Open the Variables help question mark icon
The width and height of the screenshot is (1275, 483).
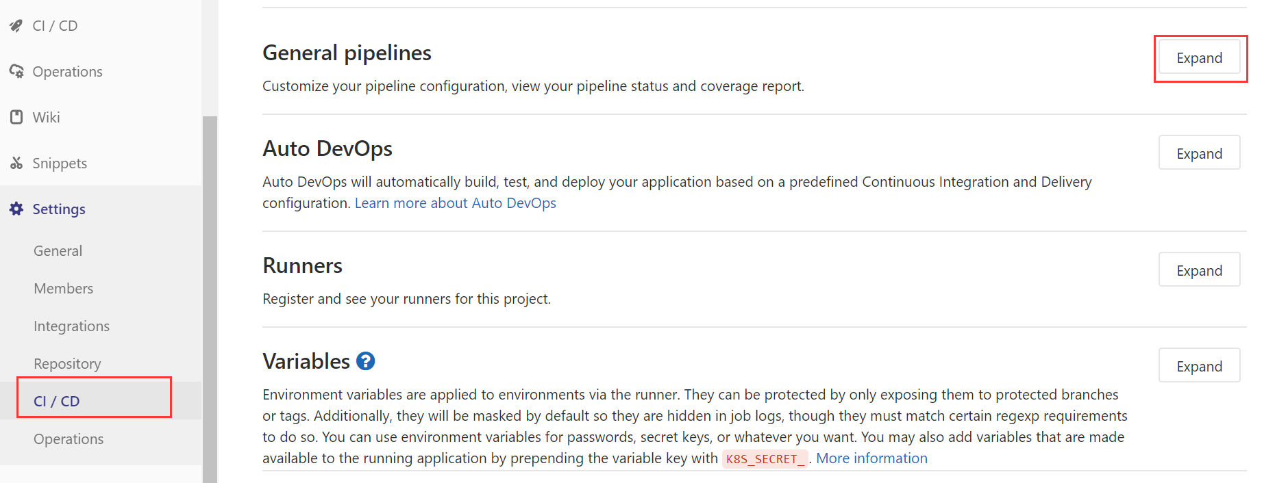tap(366, 361)
